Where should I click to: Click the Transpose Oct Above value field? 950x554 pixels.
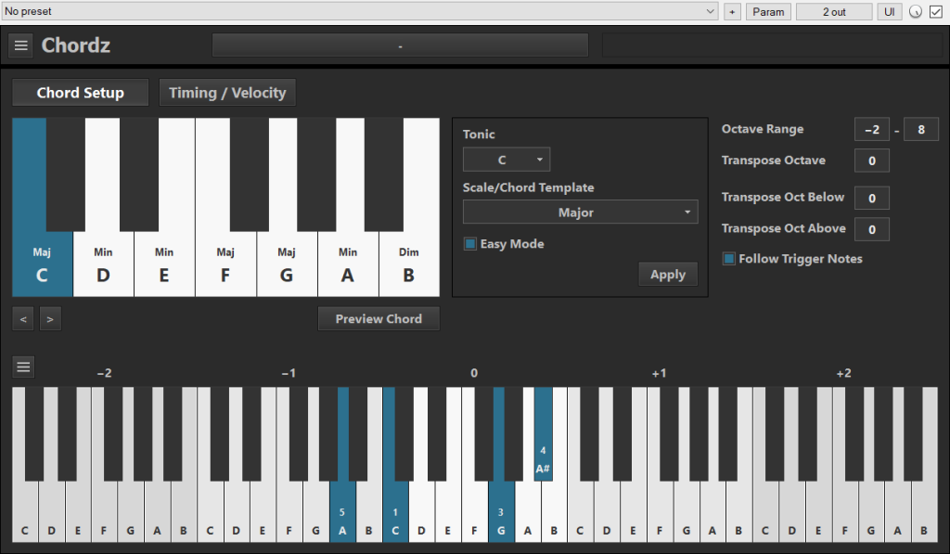point(872,230)
